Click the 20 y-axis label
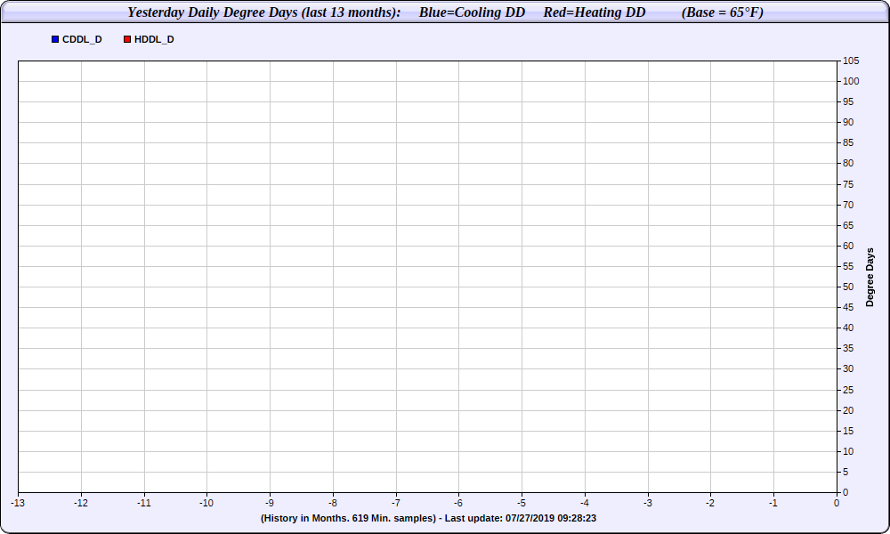890x534 pixels. 848,410
